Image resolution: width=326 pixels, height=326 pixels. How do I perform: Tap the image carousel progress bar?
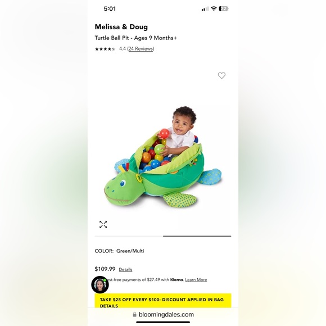tap(163, 236)
